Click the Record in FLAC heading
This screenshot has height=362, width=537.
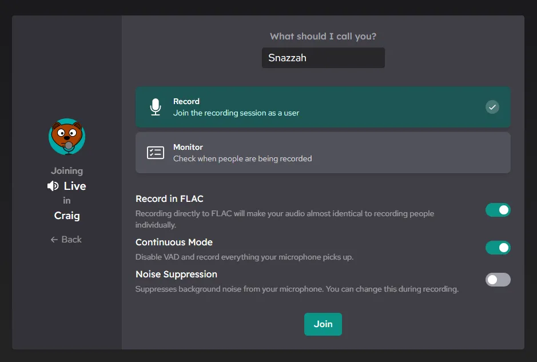(x=169, y=199)
